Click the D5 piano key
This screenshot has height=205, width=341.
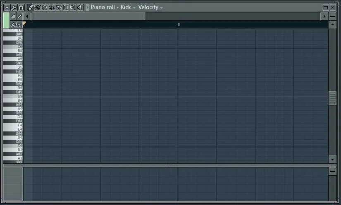point(13,88)
